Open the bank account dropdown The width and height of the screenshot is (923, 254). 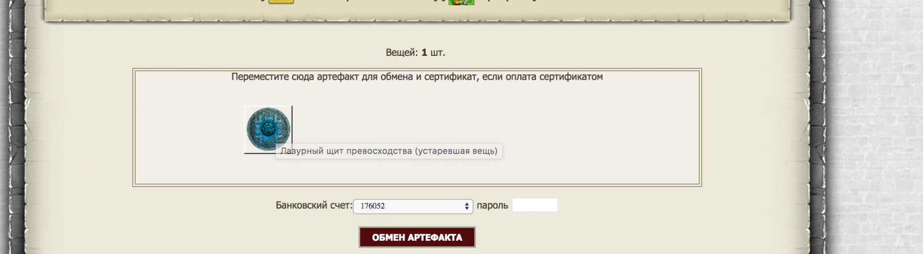(x=412, y=206)
